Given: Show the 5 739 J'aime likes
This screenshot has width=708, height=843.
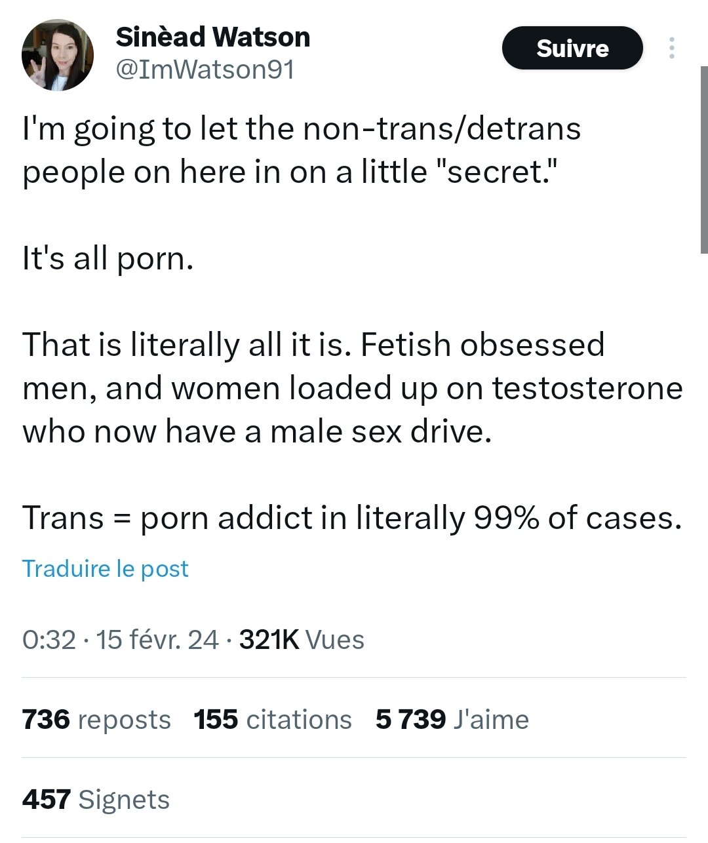Looking at the screenshot, I should (452, 719).
